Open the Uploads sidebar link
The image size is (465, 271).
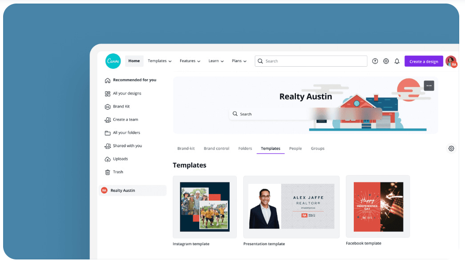coord(121,159)
